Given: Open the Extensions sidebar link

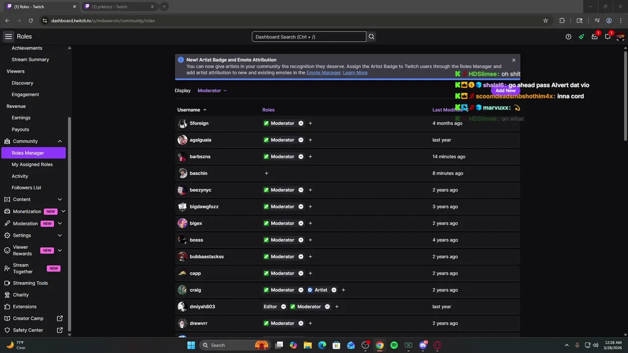Looking at the screenshot, I should click(25, 307).
